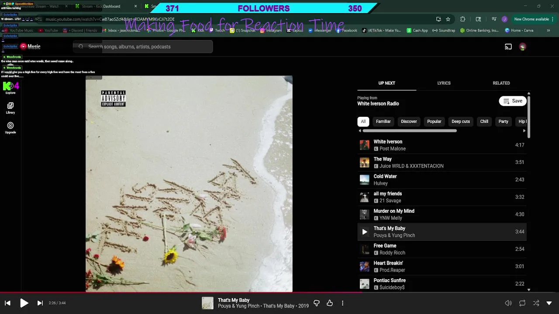Click play icon on That's My Baby row
The image size is (559, 314).
[365, 232]
